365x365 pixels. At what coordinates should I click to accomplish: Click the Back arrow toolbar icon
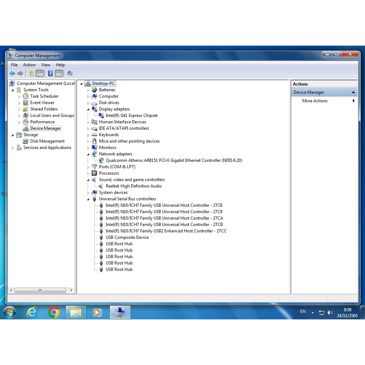click(x=12, y=73)
